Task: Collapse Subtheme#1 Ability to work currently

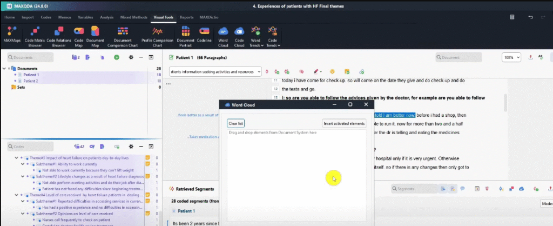Action: pyautogui.click(x=23, y=164)
